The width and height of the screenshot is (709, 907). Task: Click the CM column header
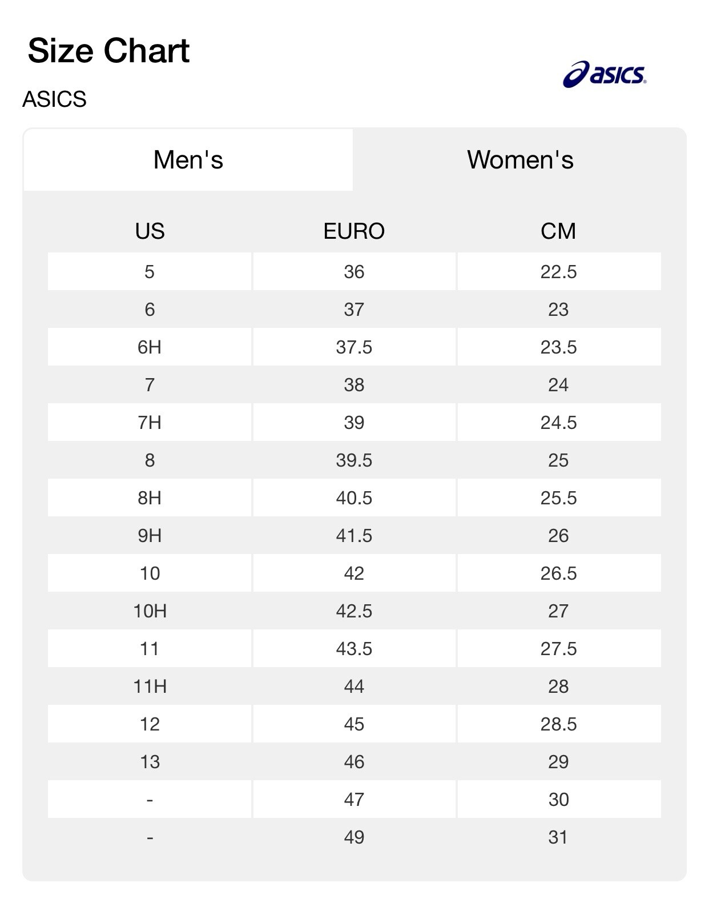click(x=558, y=231)
